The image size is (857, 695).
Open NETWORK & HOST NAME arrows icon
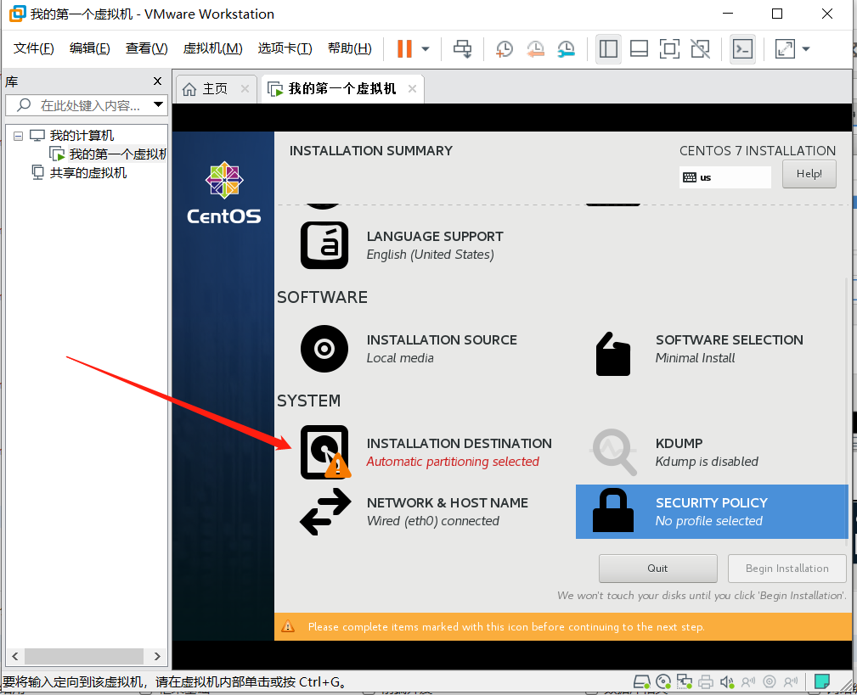(325, 512)
